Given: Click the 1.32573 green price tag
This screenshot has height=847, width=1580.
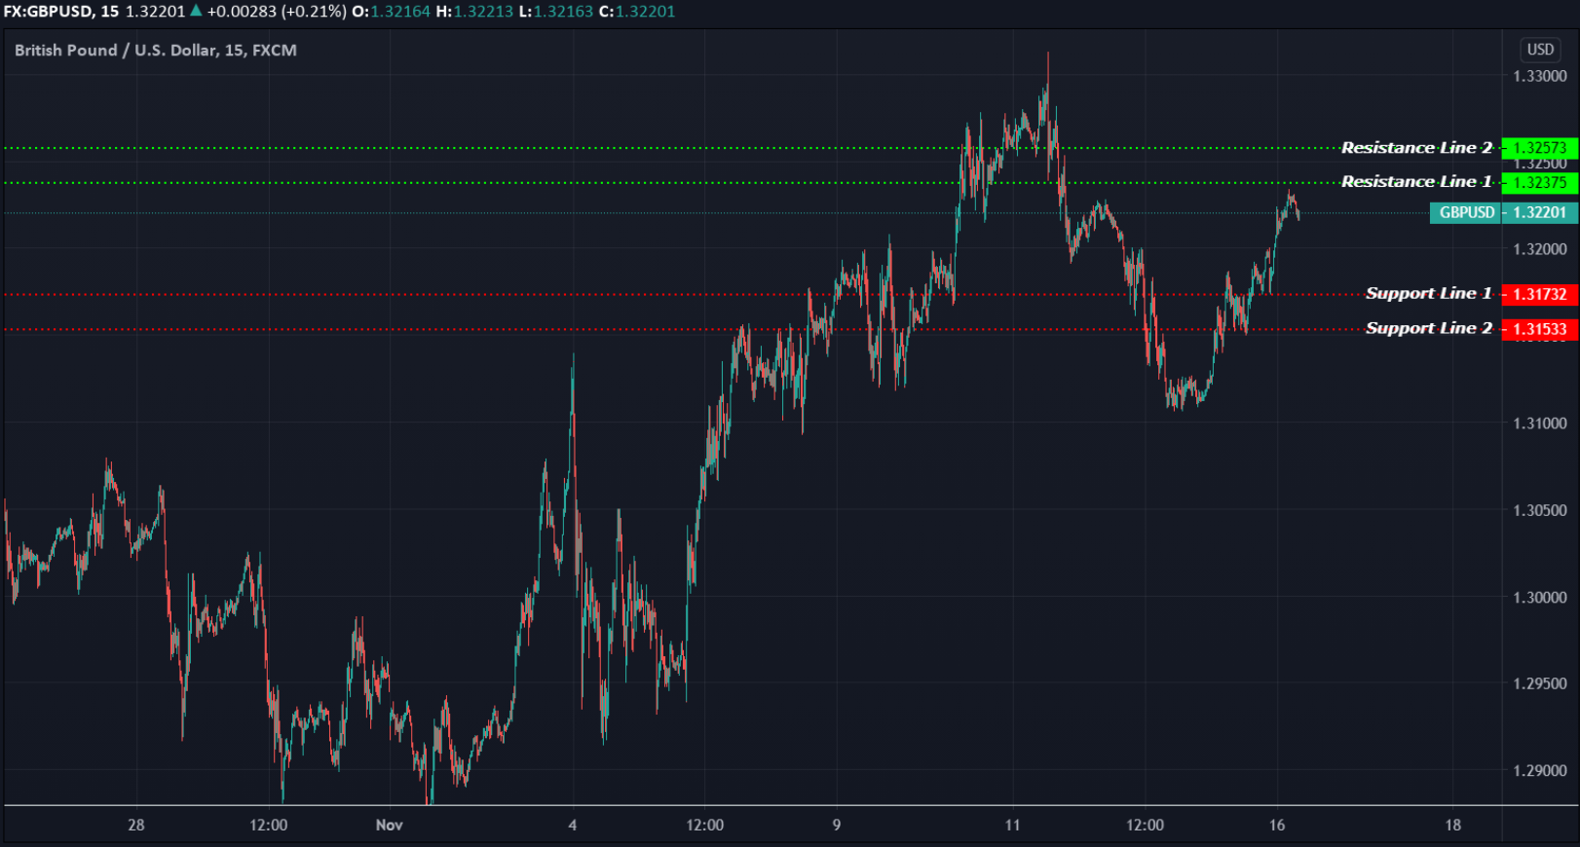Looking at the screenshot, I should tap(1539, 148).
